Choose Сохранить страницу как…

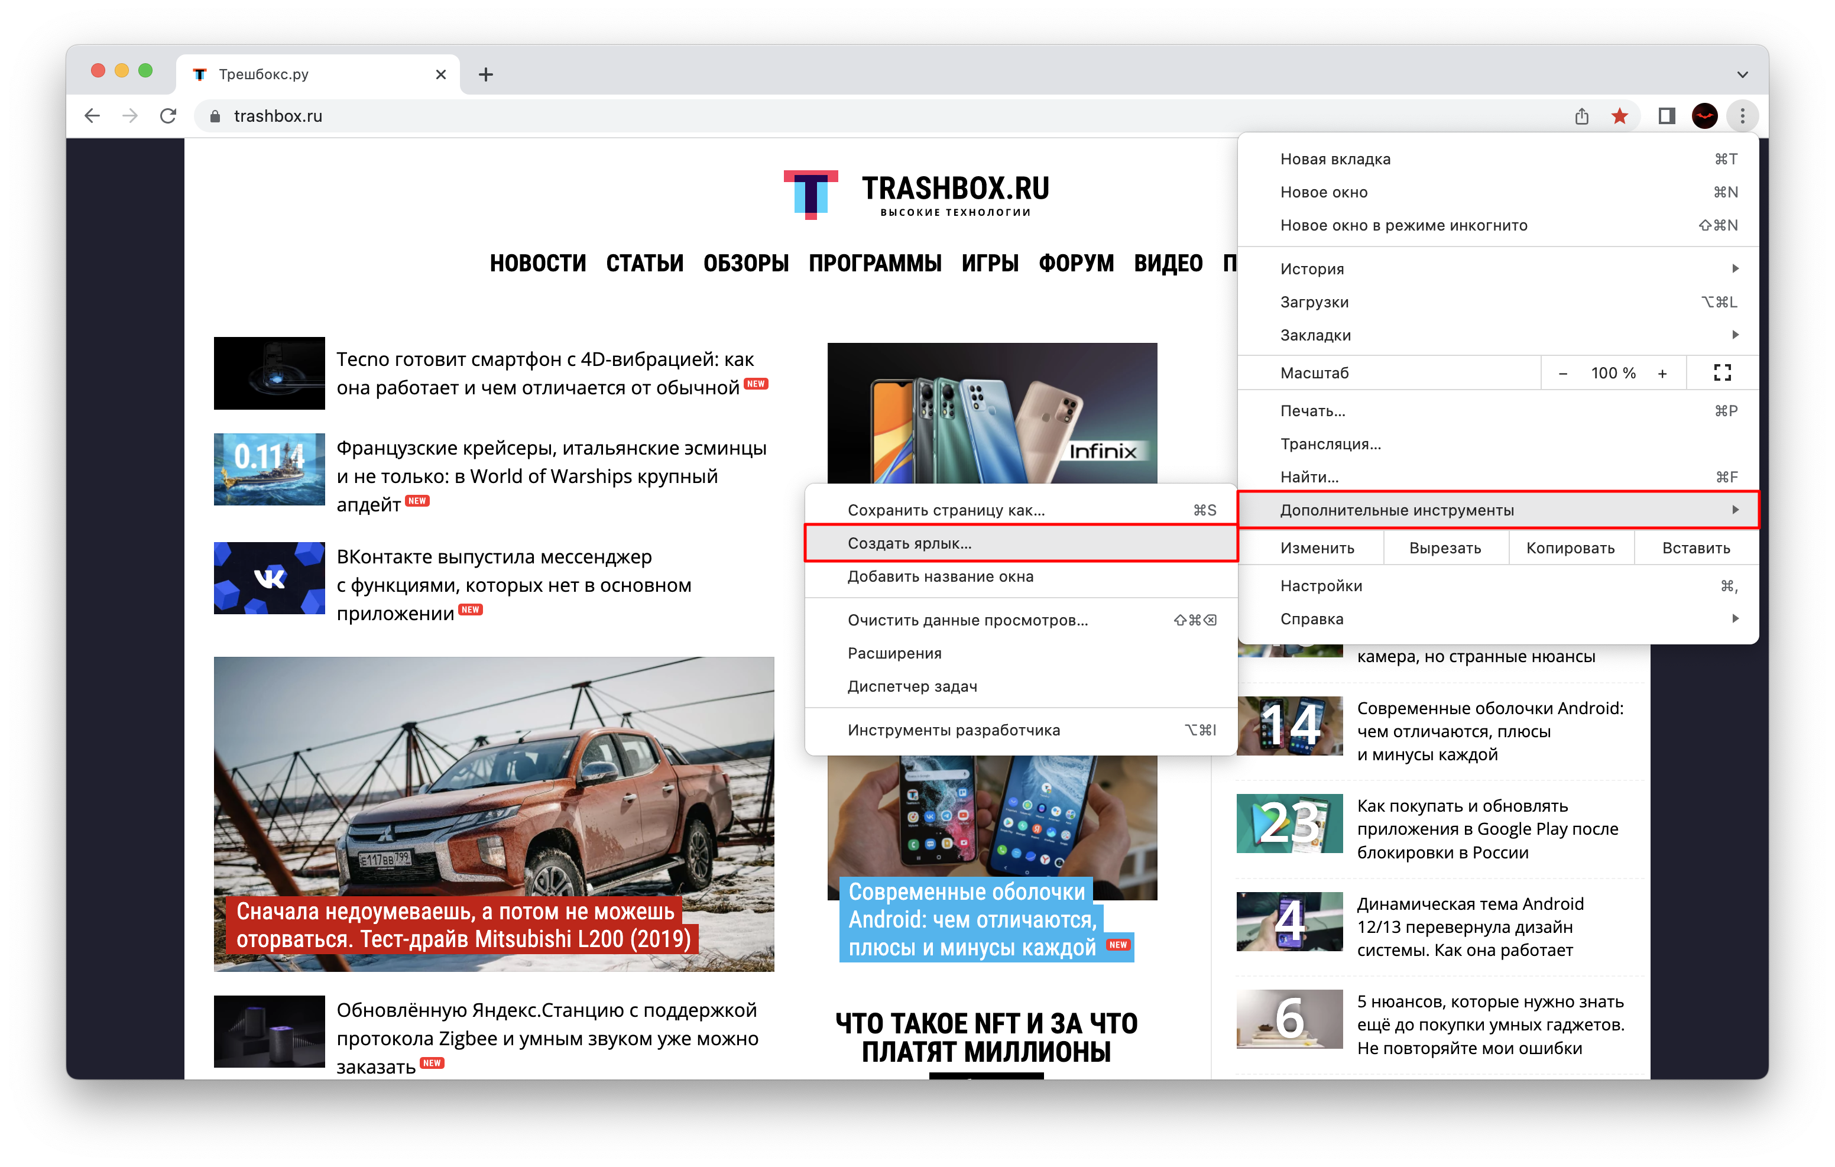[x=1021, y=510]
